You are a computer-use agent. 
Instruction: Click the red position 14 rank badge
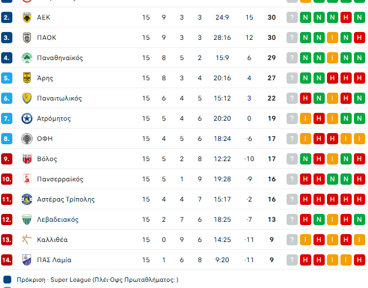[x=7, y=260]
